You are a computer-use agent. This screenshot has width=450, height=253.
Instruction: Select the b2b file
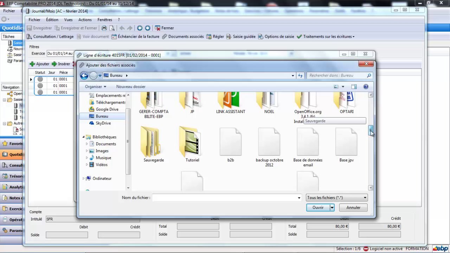click(231, 145)
